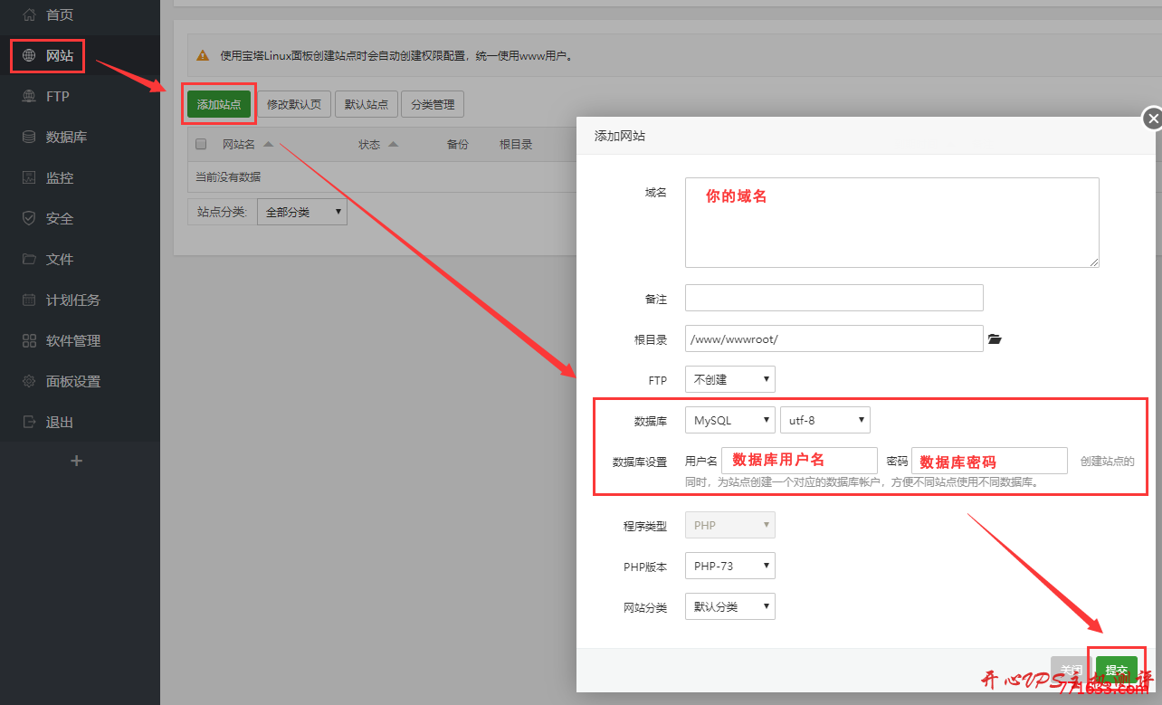This screenshot has height=705, width=1162.
Task: Expand the utf-8 encoding dropdown
Action: tap(824, 420)
